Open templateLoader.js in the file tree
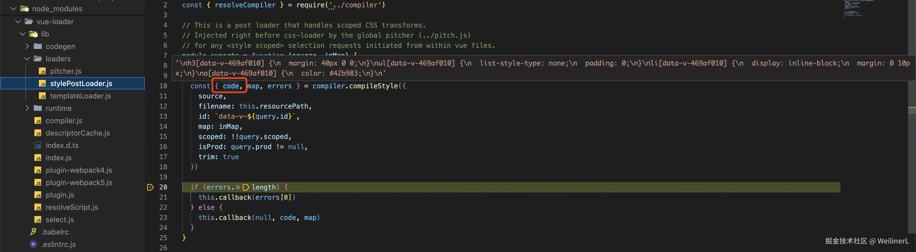 80,96
